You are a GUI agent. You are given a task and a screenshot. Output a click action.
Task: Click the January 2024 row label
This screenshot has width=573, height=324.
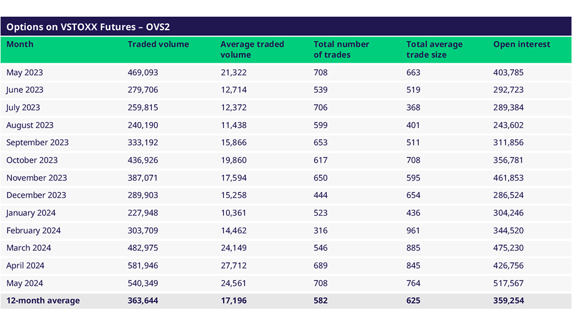tap(31, 213)
